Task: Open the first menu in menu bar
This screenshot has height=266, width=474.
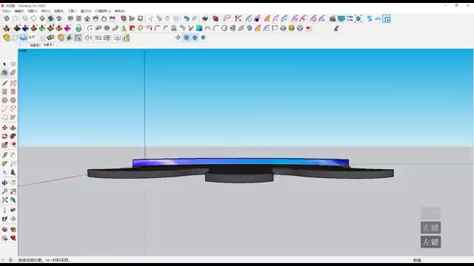Action: coord(7,11)
